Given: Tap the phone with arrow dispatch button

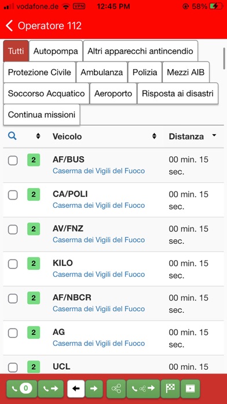Looking at the screenshot, I should click(x=50, y=388).
